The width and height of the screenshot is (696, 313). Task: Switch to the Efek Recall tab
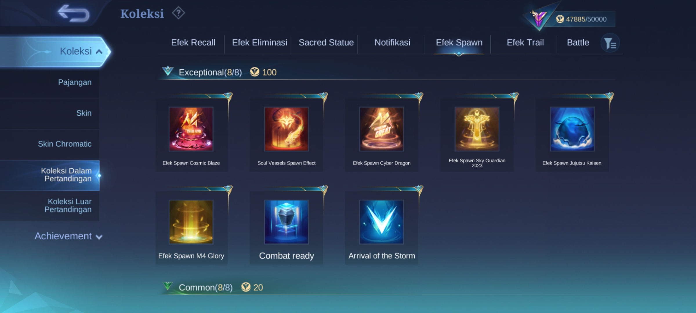[x=193, y=43]
